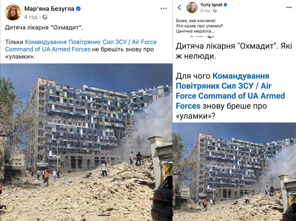Open the hospital photo in left post
Screen dimensions: 296x221
pyautogui.click(x=86, y=142)
